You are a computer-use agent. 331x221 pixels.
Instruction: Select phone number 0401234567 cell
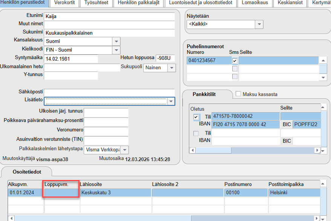coord(209,61)
